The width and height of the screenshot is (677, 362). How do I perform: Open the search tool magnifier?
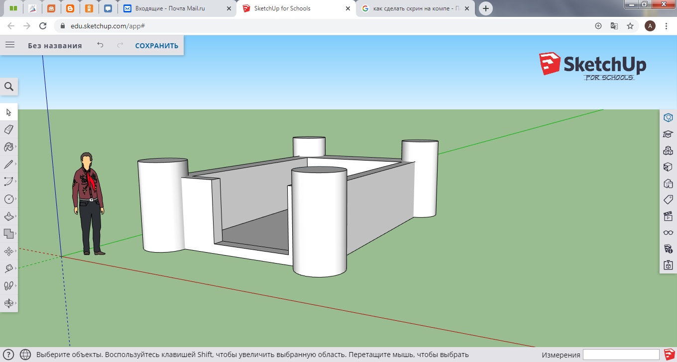coord(9,87)
